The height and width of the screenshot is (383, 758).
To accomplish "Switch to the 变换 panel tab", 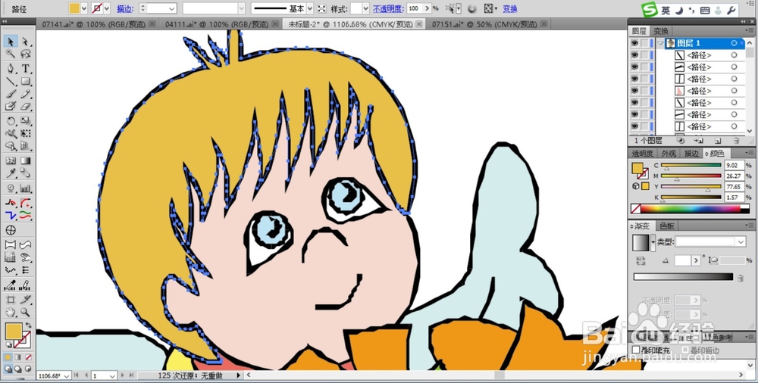I will click(x=661, y=31).
